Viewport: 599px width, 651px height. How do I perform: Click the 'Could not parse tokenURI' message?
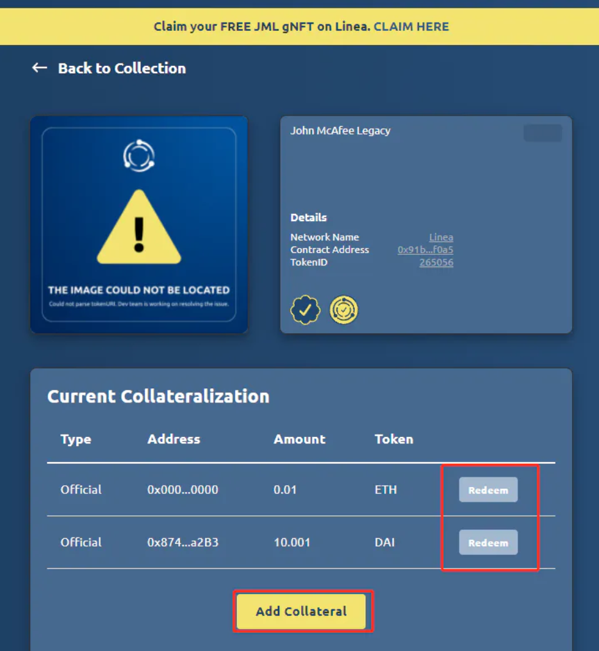tap(139, 304)
